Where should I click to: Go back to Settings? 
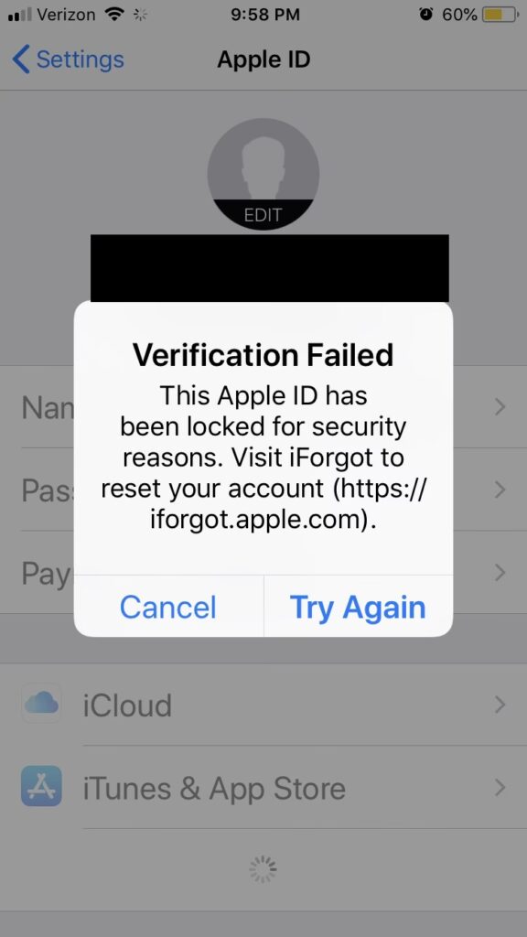point(68,59)
